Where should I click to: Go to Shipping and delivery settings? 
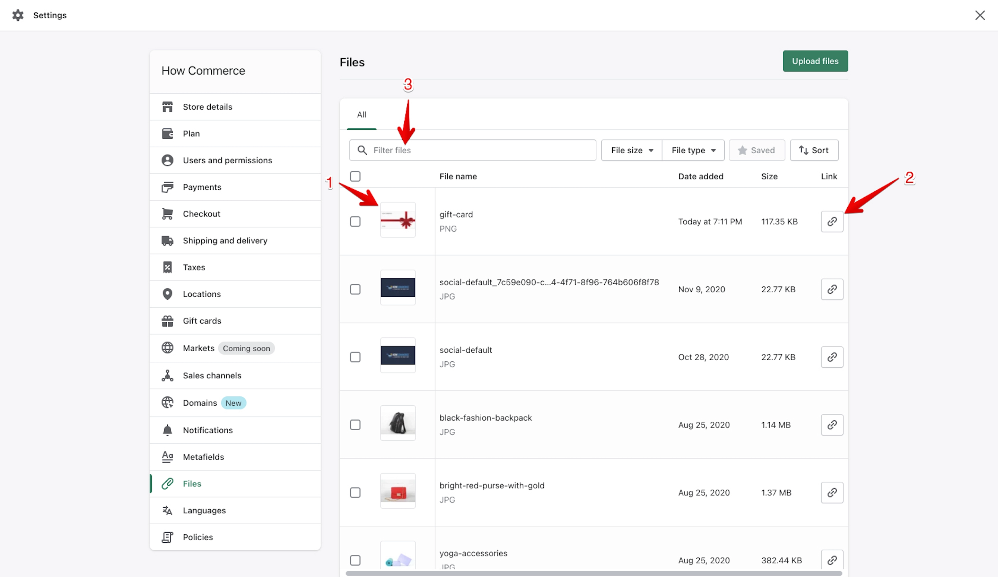click(x=235, y=241)
